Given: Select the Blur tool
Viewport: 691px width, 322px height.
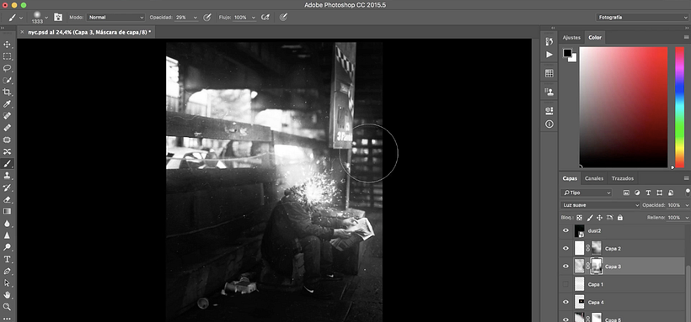Looking at the screenshot, I should [x=7, y=223].
